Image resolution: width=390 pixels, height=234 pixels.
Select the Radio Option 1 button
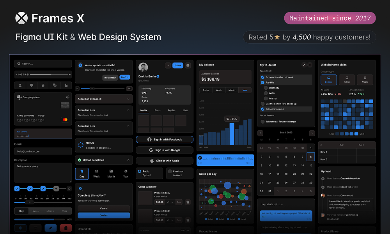[x=140, y=171]
